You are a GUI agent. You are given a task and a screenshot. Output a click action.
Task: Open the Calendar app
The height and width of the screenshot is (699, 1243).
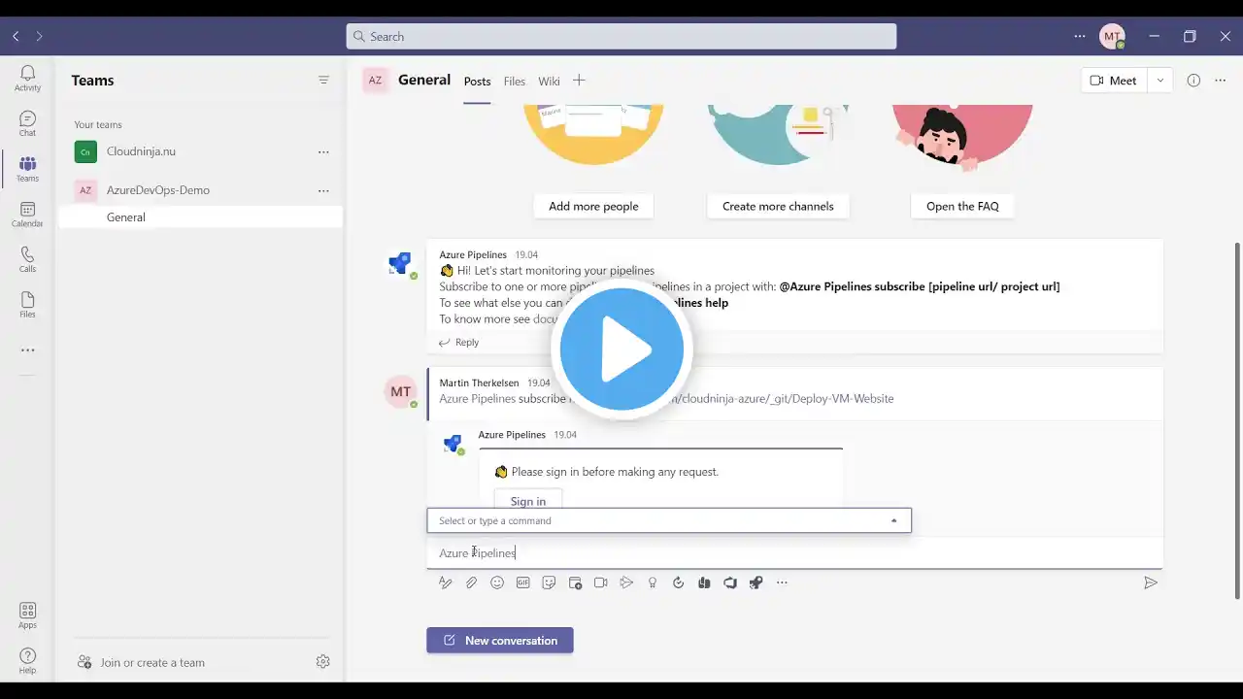point(27,215)
